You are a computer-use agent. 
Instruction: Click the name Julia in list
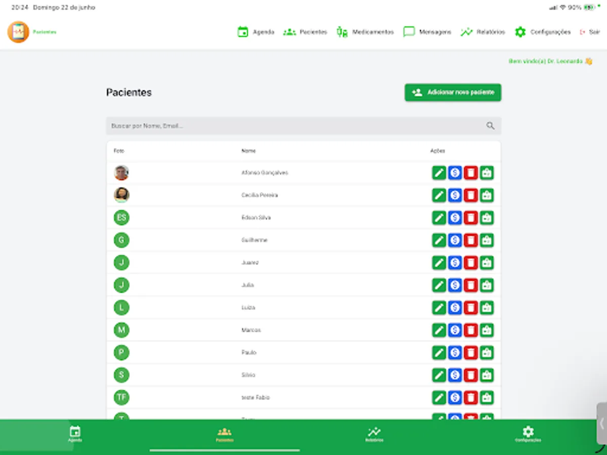pos(247,285)
